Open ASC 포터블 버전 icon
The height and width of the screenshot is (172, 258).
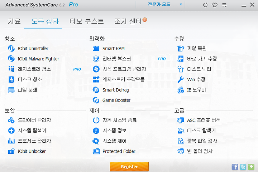point(181,120)
